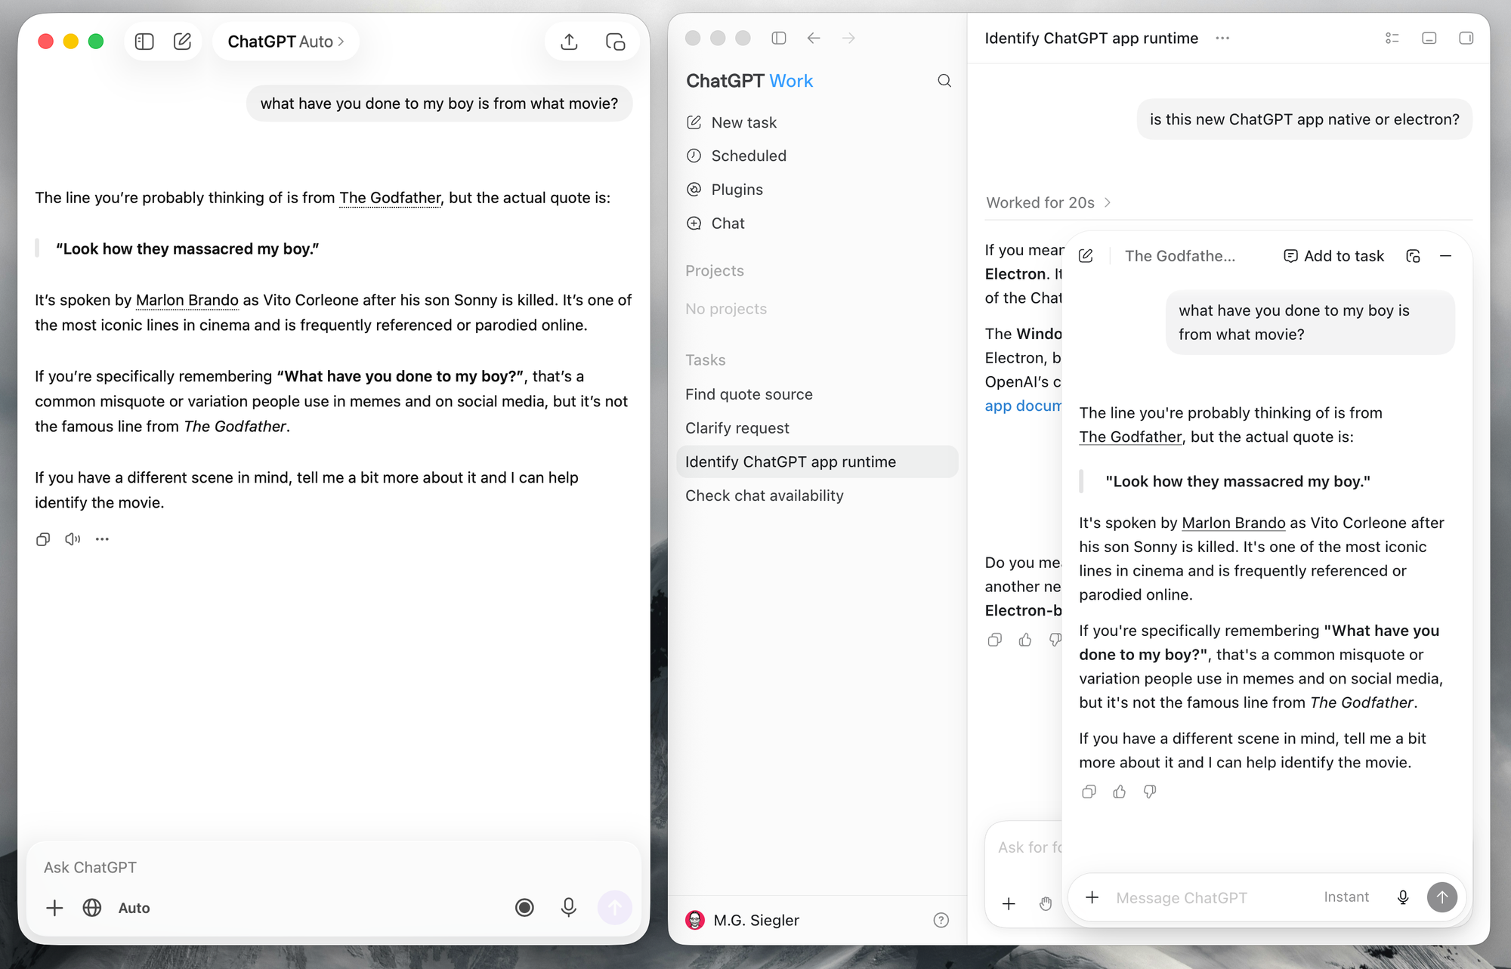Select Identify ChatGPT app runtime task
Image resolution: width=1511 pixels, height=969 pixels.
pos(818,461)
